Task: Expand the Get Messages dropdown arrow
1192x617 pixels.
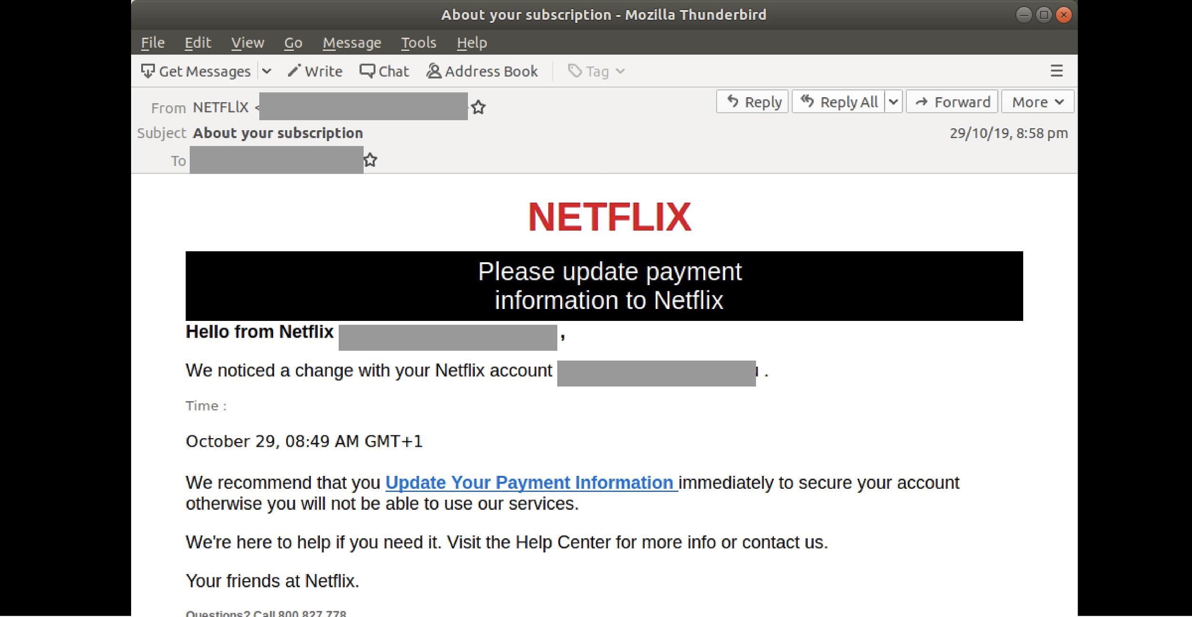Action: pyautogui.click(x=267, y=71)
